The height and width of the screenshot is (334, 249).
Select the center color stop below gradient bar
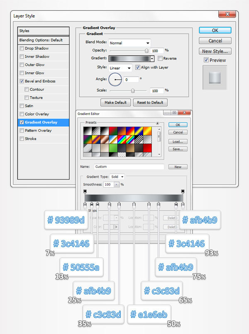pyautogui.click(x=134, y=204)
